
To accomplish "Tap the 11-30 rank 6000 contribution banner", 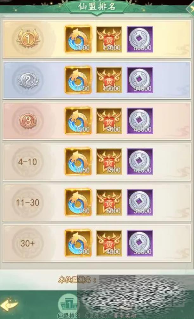I will pos(109,203).
